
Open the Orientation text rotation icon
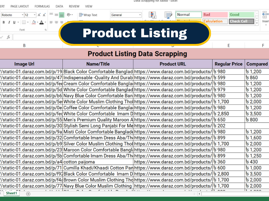(69, 15)
